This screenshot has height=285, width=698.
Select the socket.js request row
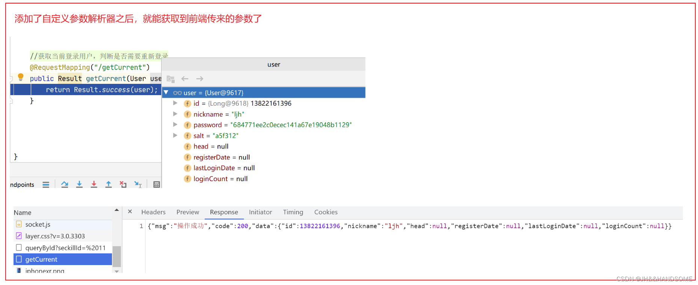coord(63,224)
